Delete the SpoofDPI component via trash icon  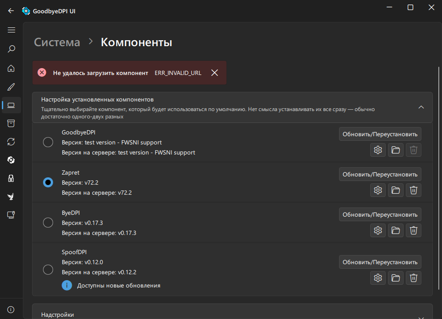click(x=414, y=277)
